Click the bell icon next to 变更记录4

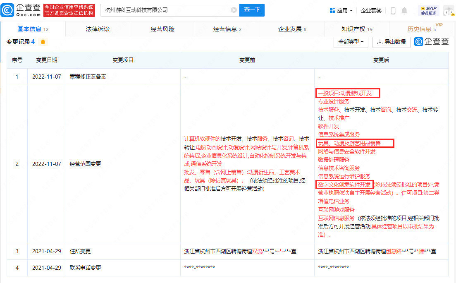pos(43,42)
